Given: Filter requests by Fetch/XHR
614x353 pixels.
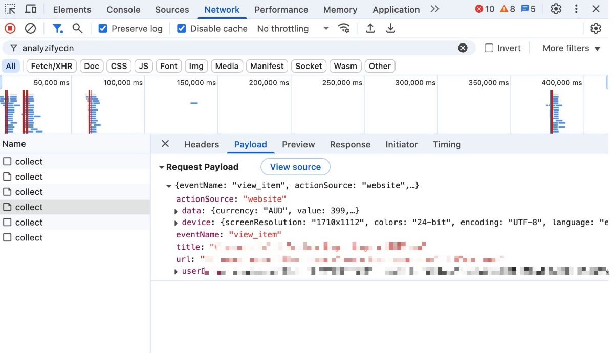Looking at the screenshot, I should (x=51, y=66).
